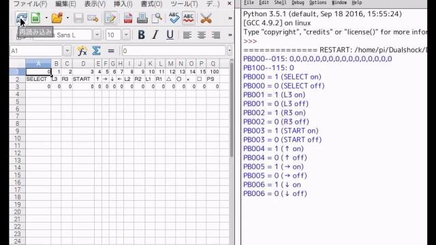This screenshot has width=436, height=245.
Task: Save the spreadsheet with floppy icon
Action: tap(78, 18)
